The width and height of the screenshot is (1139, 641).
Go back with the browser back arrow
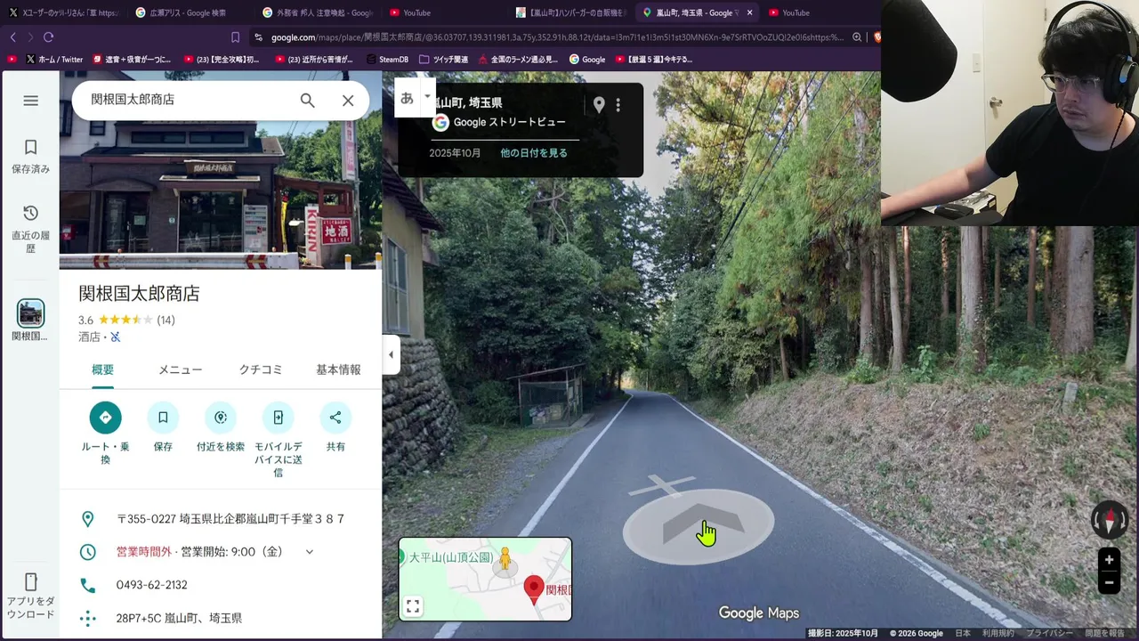click(x=12, y=37)
